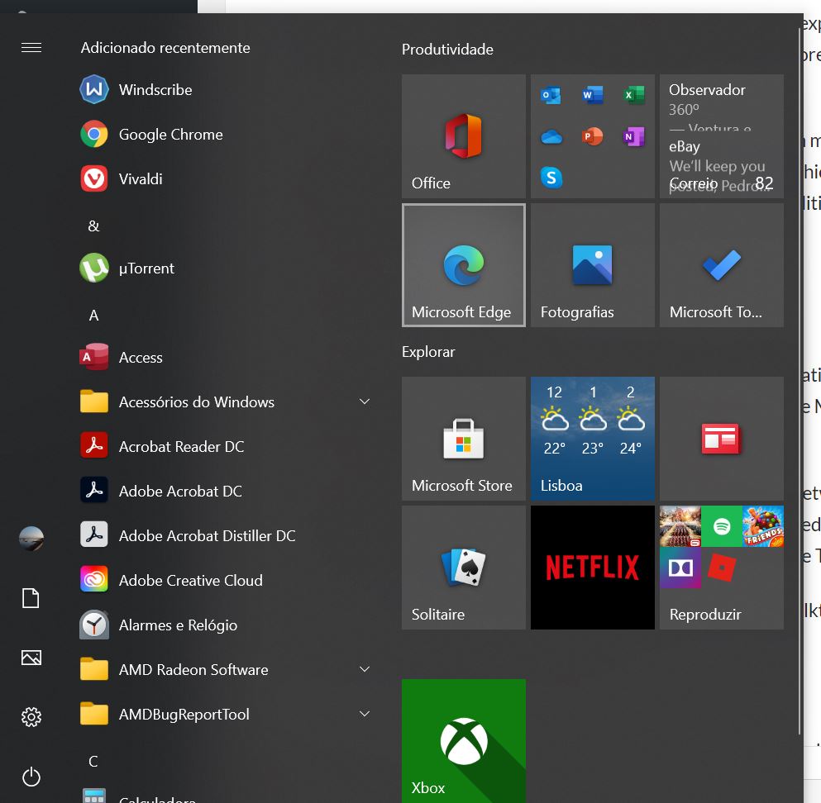Open the Settings gear in Start sidebar

(31, 717)
